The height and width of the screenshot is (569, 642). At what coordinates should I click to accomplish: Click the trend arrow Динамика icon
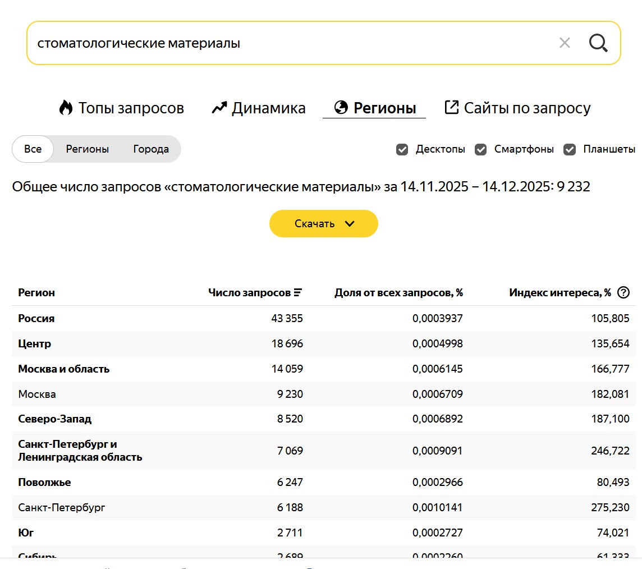tap(219, 108)
